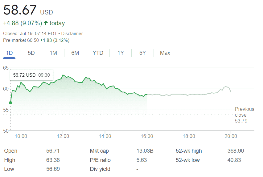Click the 52-wk high value 368.90
The width and height of the screenshot is (263, 177).
(x=236, y=151)
